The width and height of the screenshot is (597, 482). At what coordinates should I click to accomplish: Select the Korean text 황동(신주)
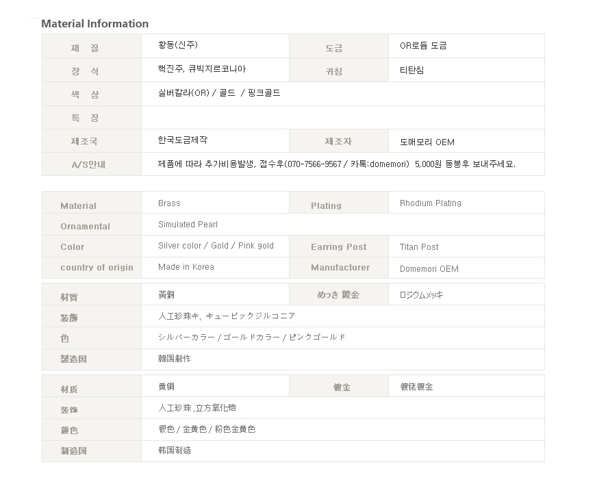(x=178, y=45)
